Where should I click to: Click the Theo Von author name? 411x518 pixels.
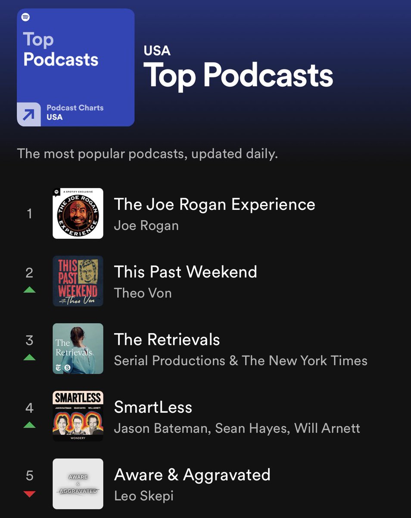143,293
